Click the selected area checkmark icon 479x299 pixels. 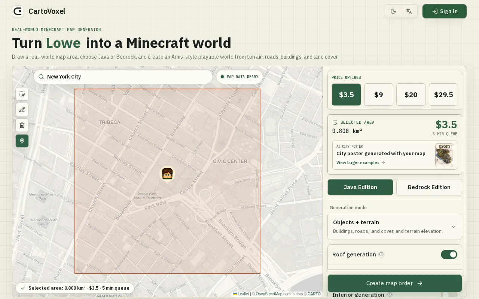[x=23, y=288]
